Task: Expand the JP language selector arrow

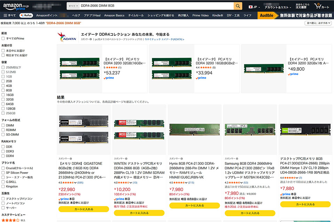Action: pos(259,7)
